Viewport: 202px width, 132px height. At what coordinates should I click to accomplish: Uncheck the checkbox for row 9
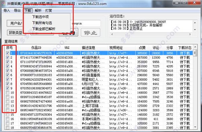[7, 88]
